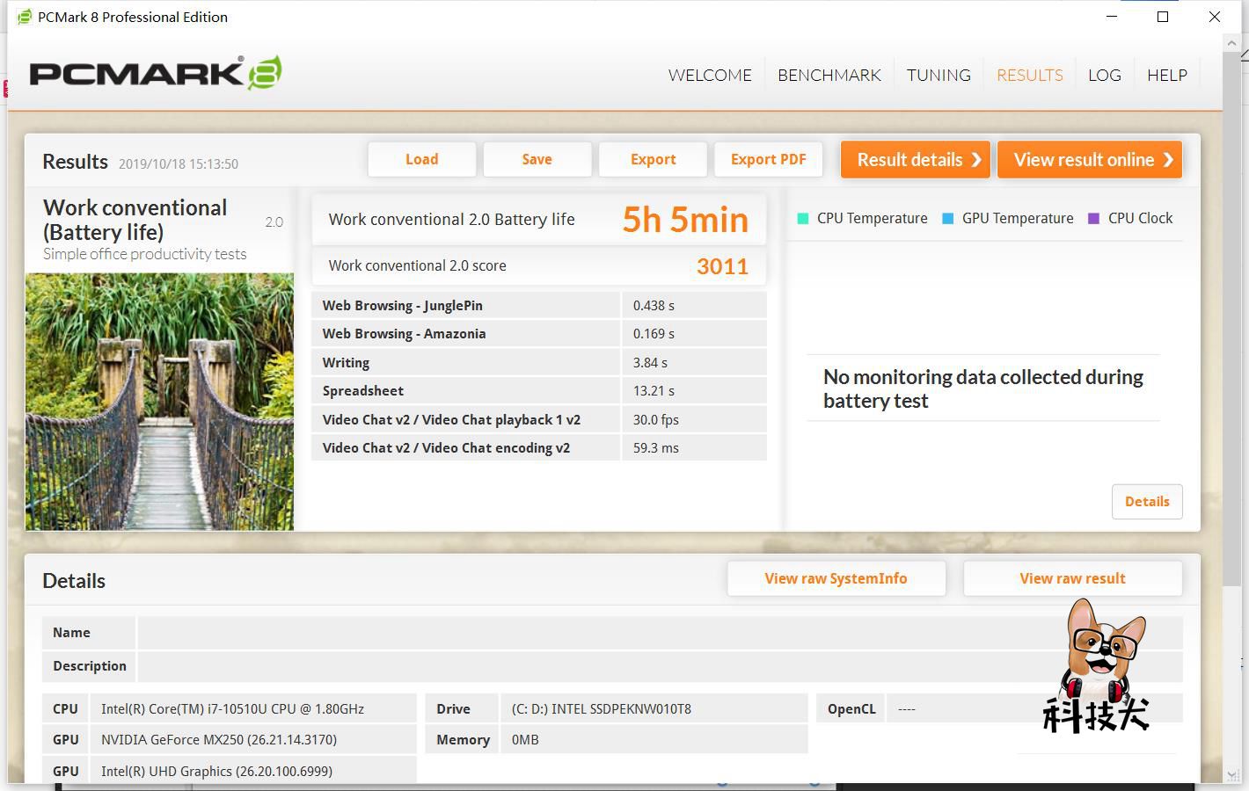Click the Web Browsing - Amazonia row
Viewport: 1249px width, 791px height.
[x=539, y=334]
